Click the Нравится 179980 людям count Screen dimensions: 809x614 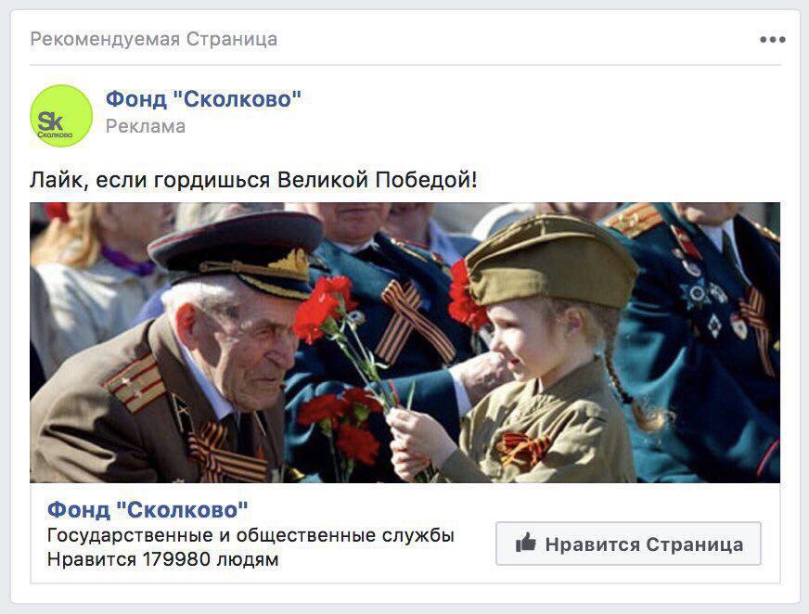(162, 559)
